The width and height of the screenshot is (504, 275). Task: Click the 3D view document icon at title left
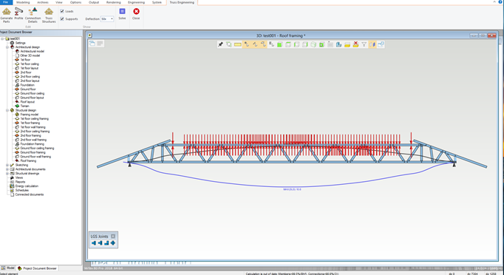tap(90, 35)
